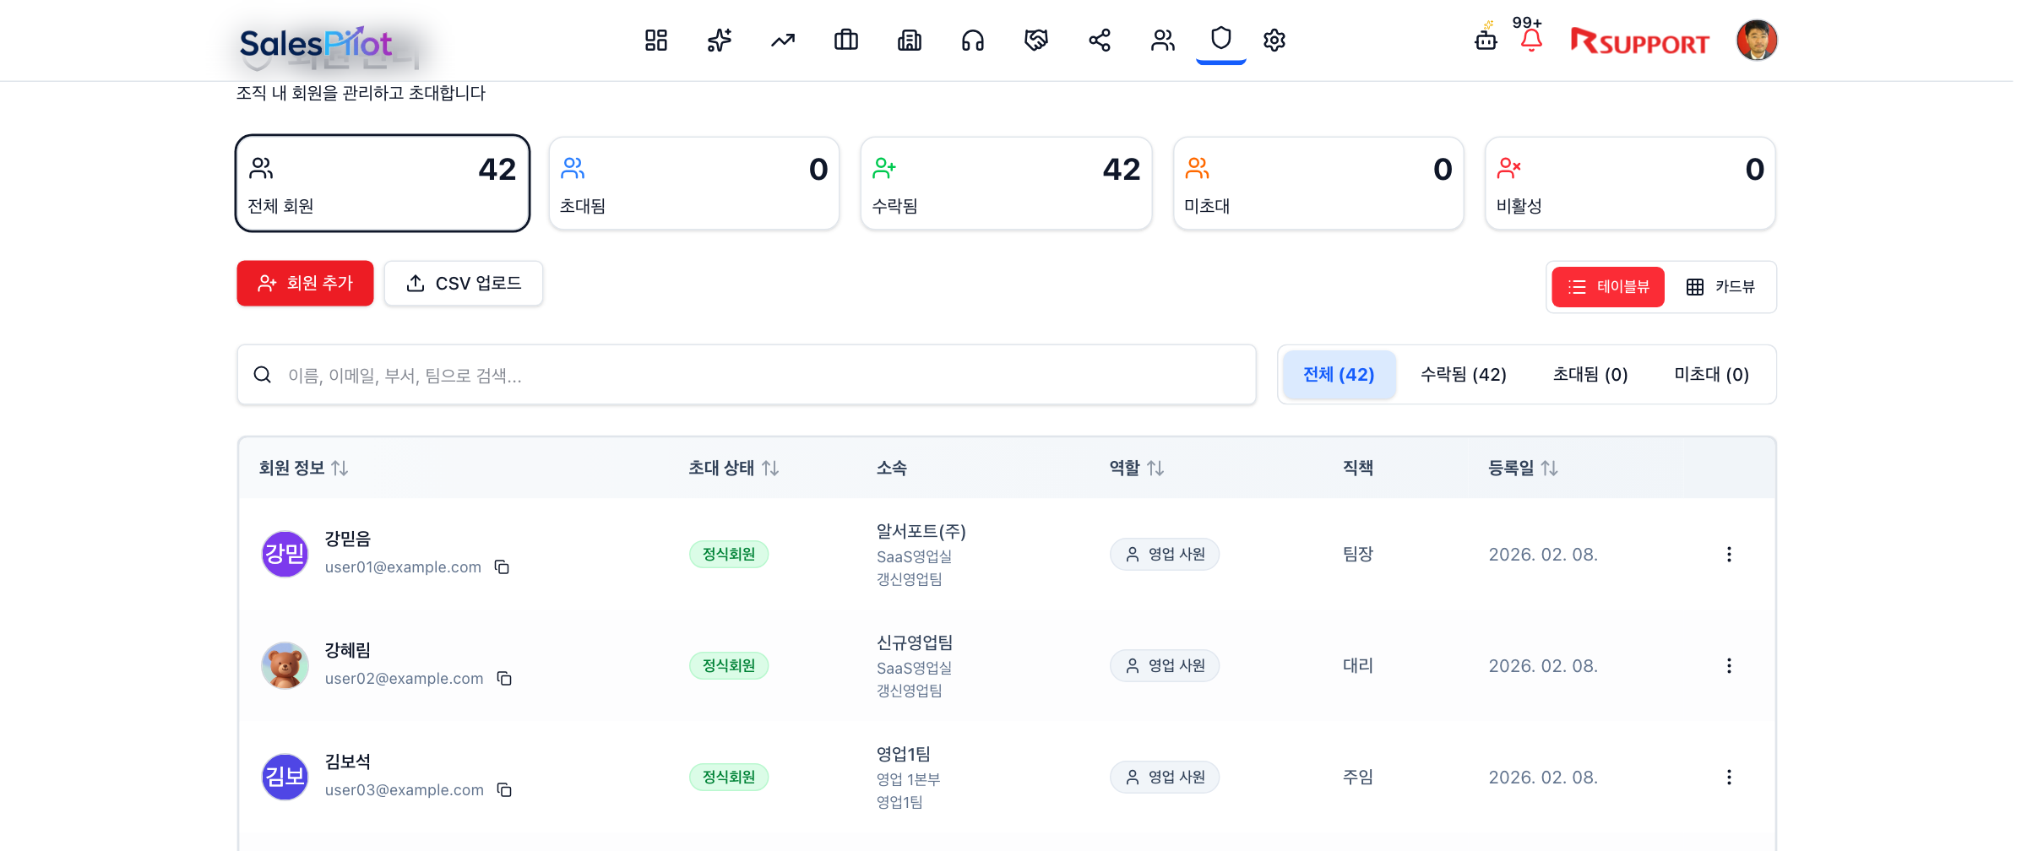Open the headset support icon
Screen dimensions: 2027x851
pyautogui.click(x=973, y=40)
